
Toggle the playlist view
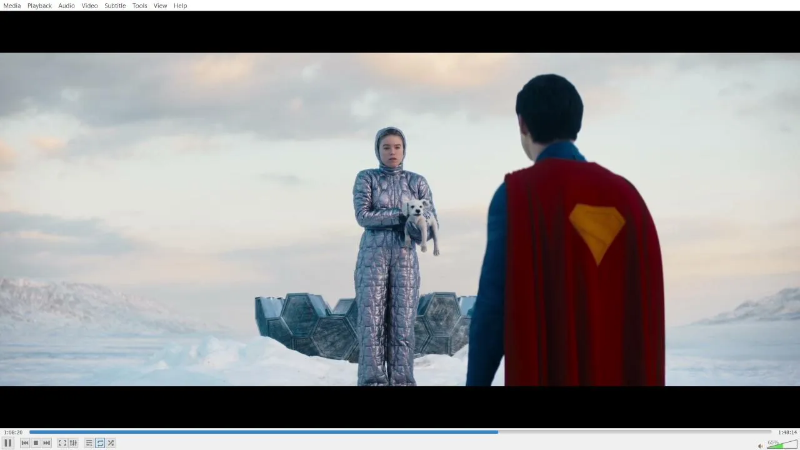(x=89, y=443)
